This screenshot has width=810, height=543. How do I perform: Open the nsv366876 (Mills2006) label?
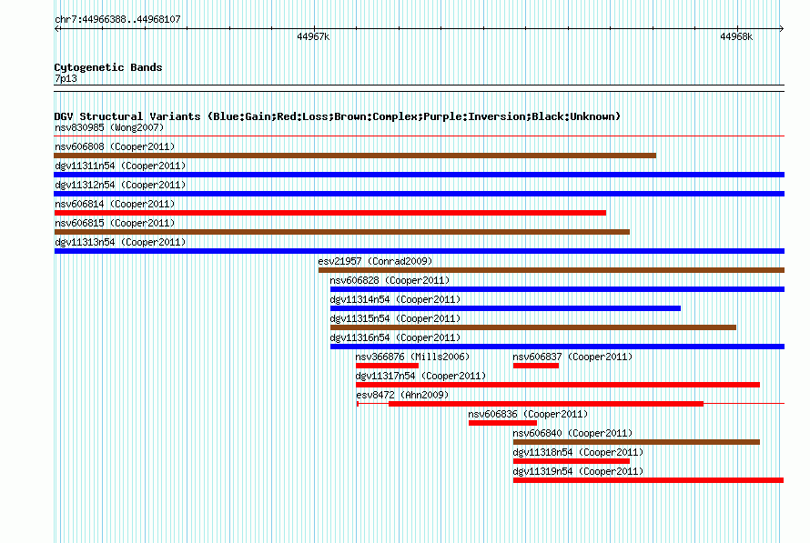pyautogui.click(x=412, y=357)
